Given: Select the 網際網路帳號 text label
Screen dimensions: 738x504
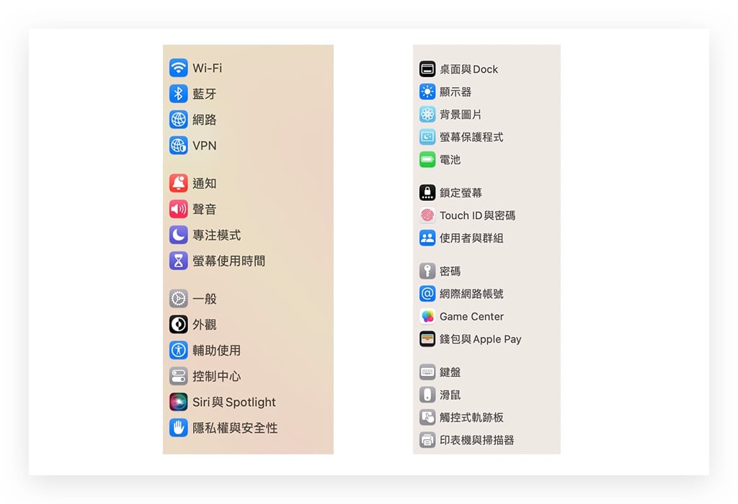Looking at the screenshot, I should pyautogui.click(x=471, y=294).
